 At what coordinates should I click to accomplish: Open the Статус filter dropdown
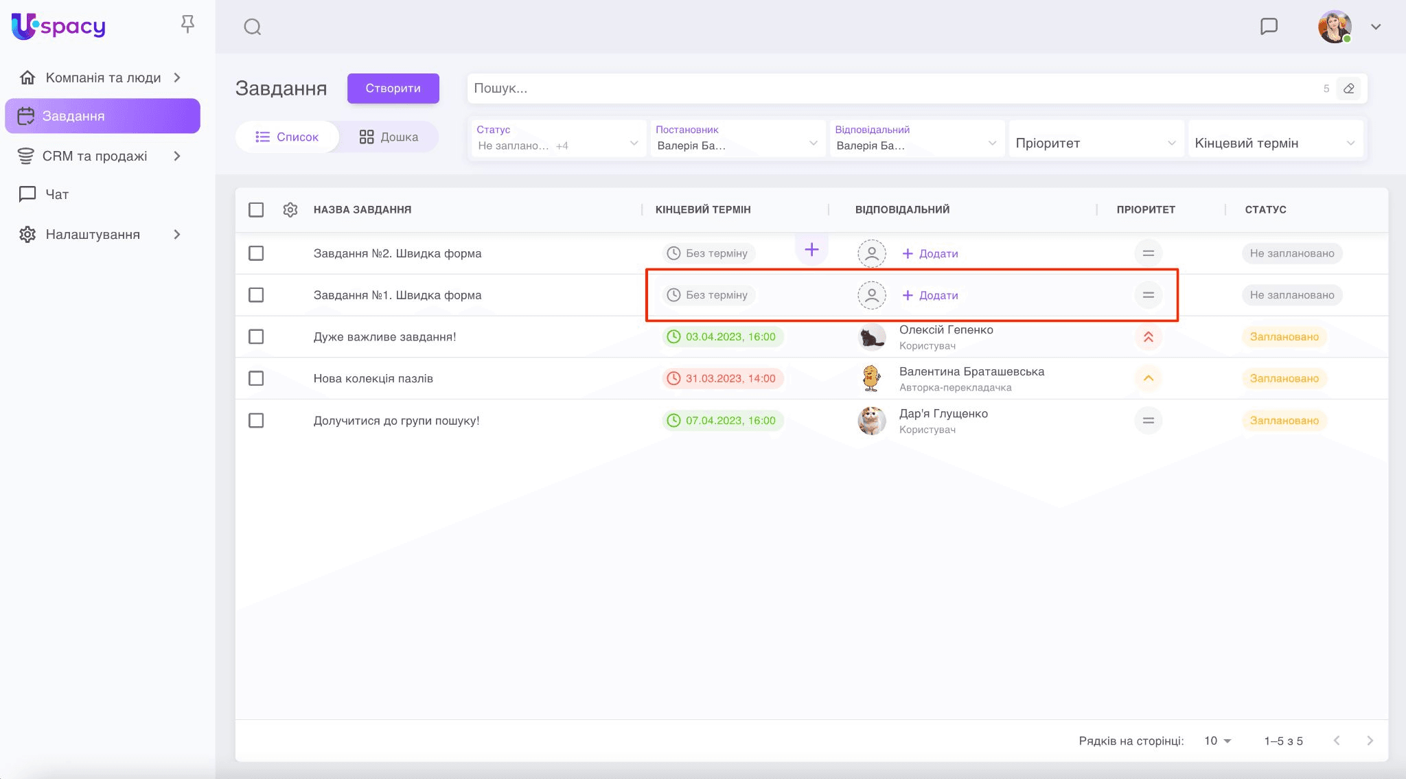(557, 139)
